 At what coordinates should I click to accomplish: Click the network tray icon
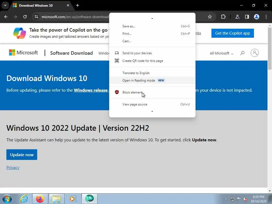point(232,199)
